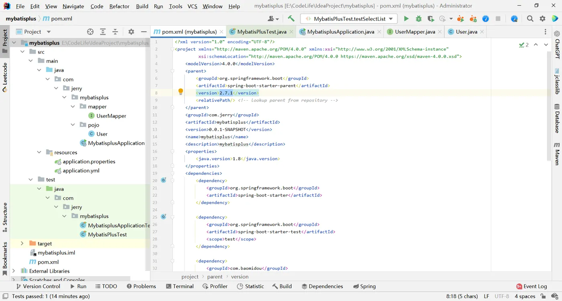The height and width of the screenshot is (301, 562).
Task: Open the Version Control tool window
Action: [x=38, y=286]
